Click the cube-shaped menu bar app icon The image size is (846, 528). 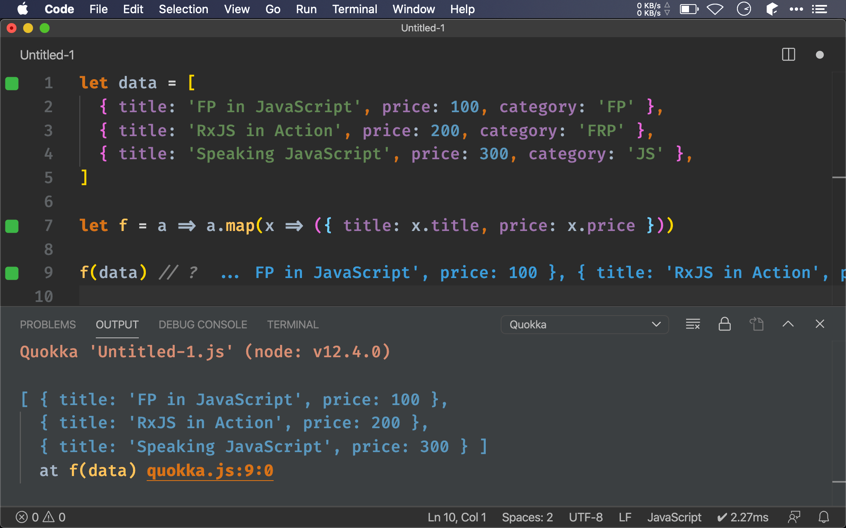772,9
